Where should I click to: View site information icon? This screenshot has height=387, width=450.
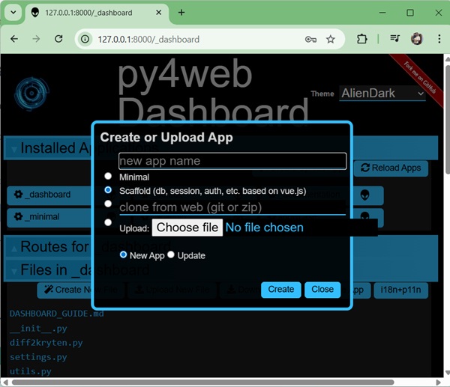[x=85, y=39]
